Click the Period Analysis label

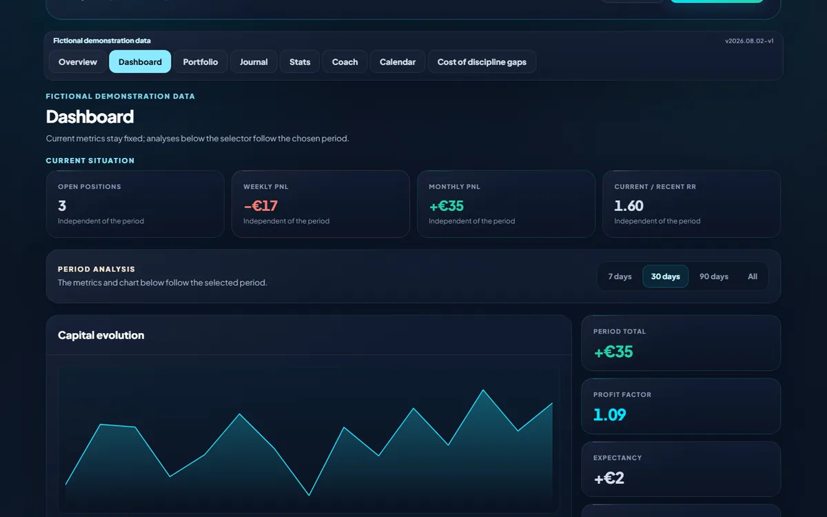(96, 270)
